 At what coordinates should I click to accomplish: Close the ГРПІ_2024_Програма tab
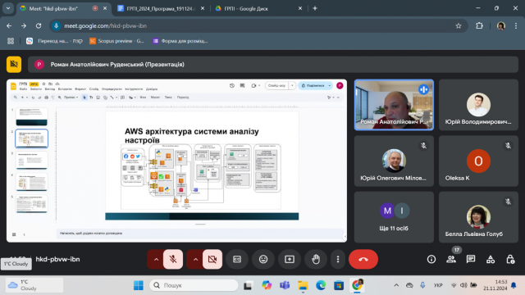tap(203, 8)
